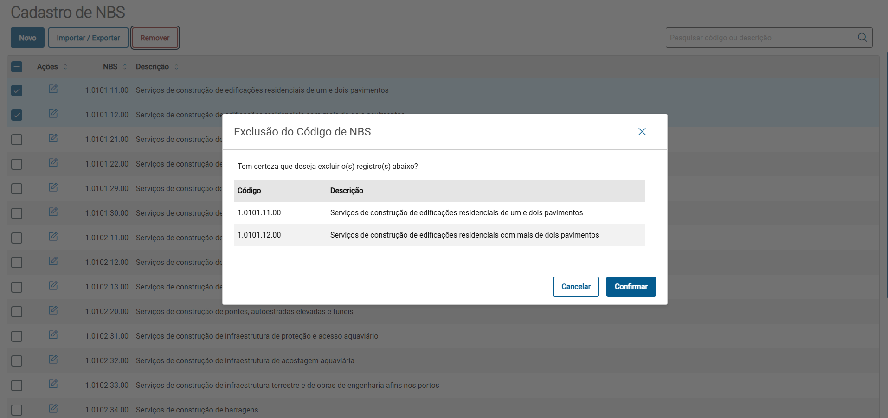Edit the NBS 1.0101.30.00 entry
Screen dimensions: 888x418
pos(53,212)
